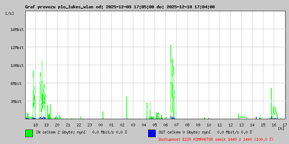Click the hour 06 x-axis label

pyautogui.click(x=165, y=125)
